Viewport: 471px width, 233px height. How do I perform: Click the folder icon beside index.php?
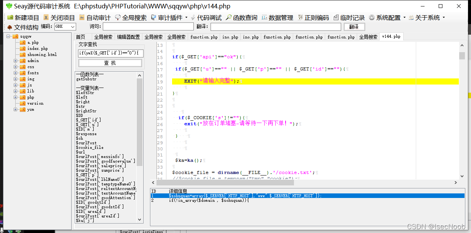[x=23, y=49]
